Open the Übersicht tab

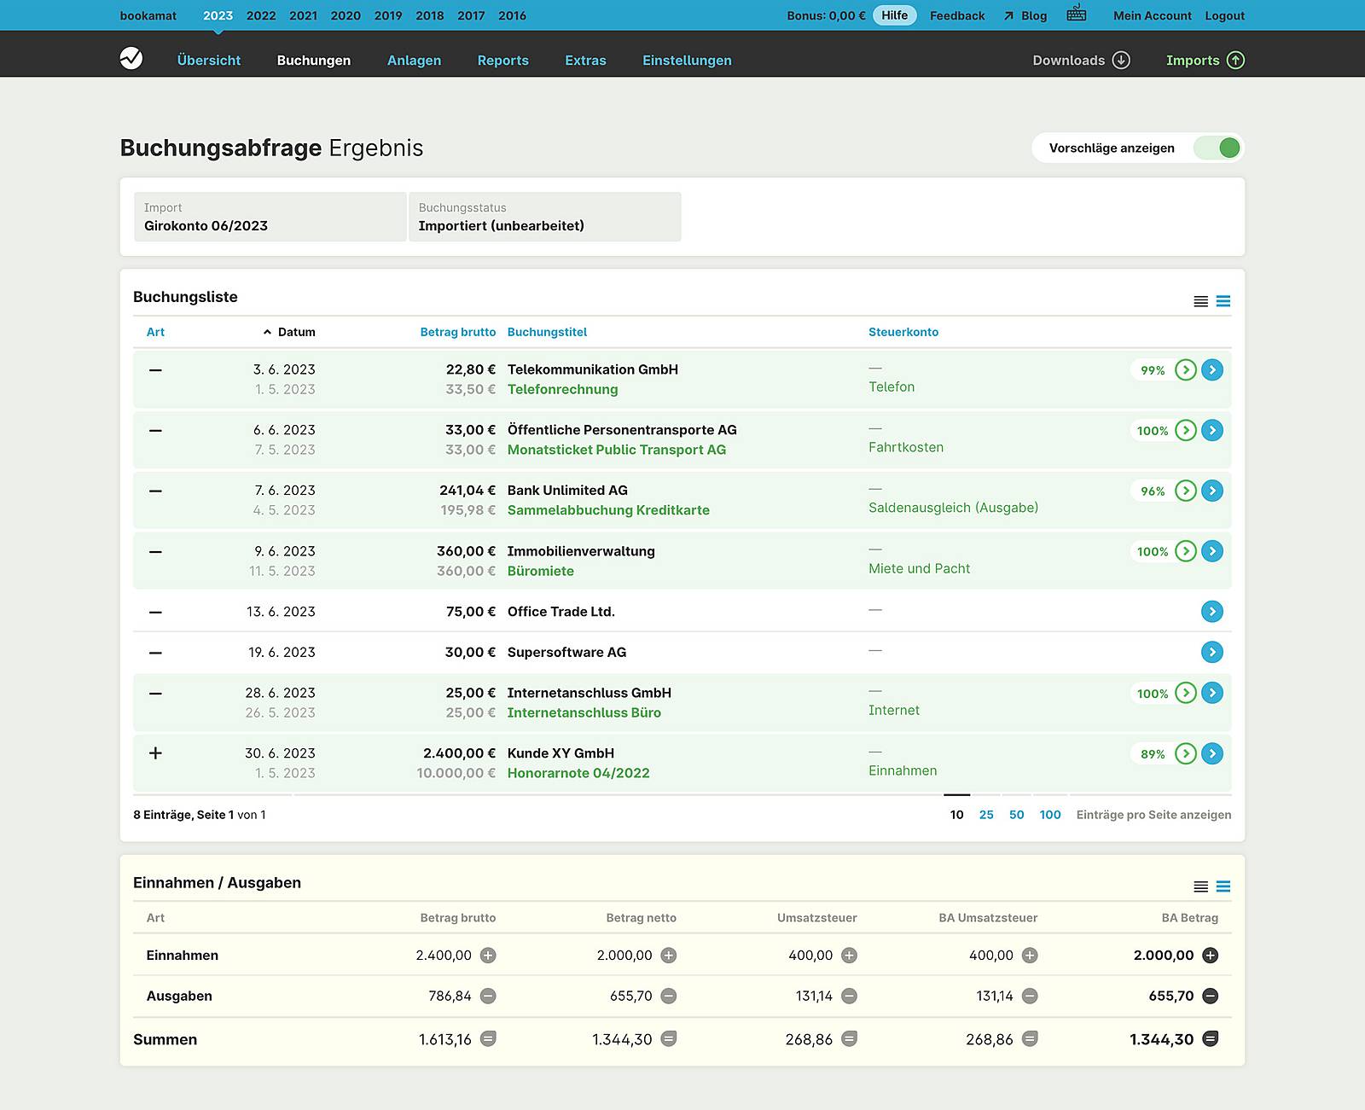tap(209, 60)
